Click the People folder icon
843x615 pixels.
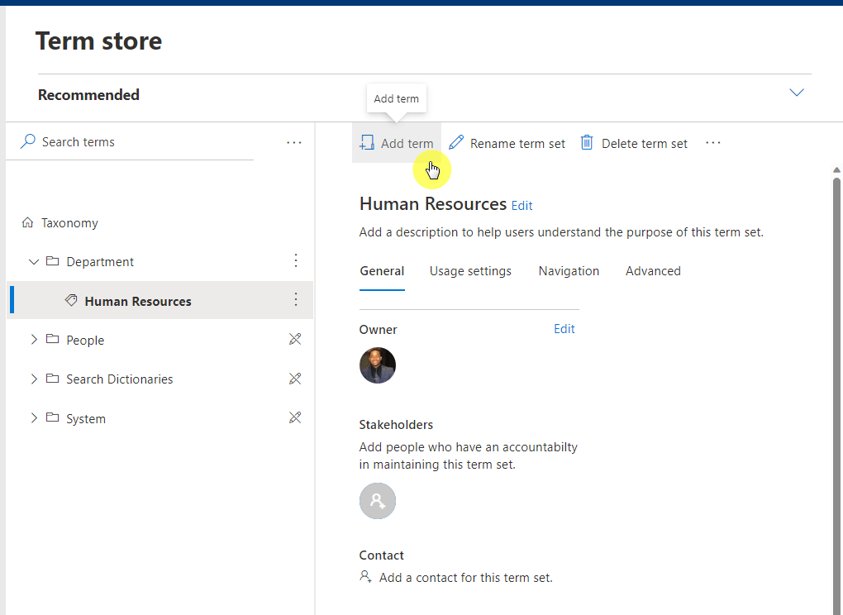pyautogui.click(x=53, y=339)
